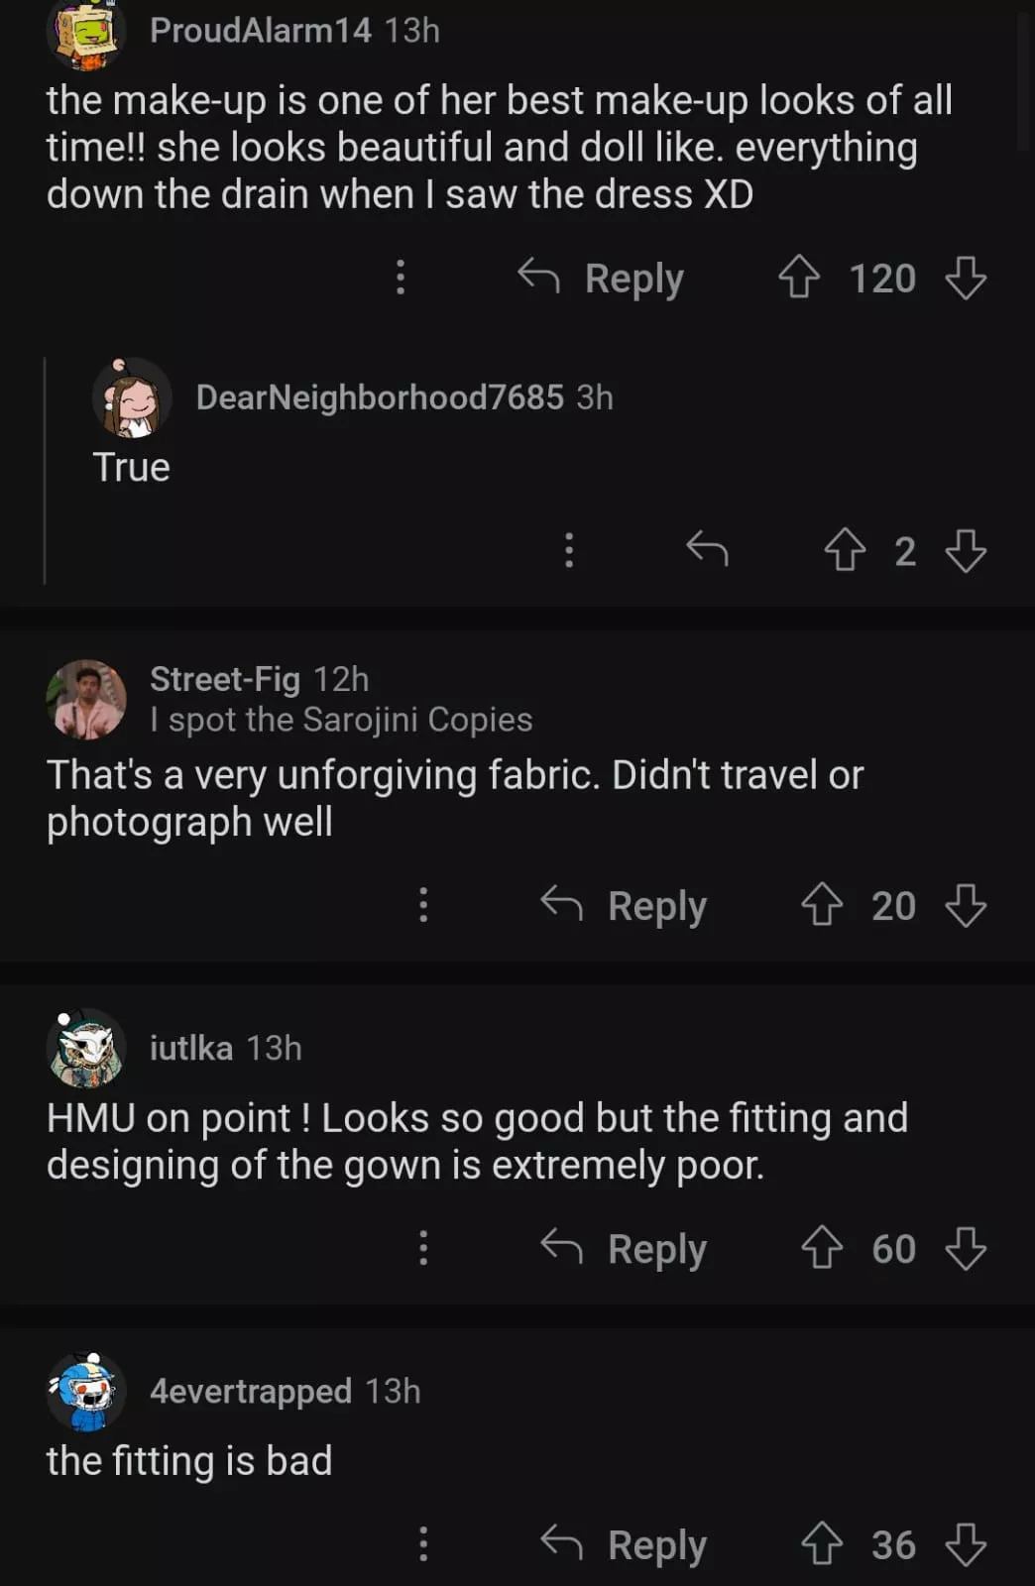This screenshot has height=1586, width=1035.
Task: Open overflow menu on Street-Fig's comment
Action: tap(423, 905)
